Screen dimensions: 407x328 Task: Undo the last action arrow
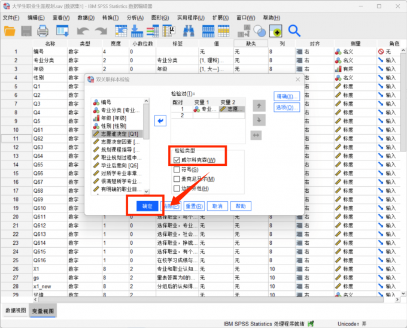pyautogui.click(x=83, y=31)
